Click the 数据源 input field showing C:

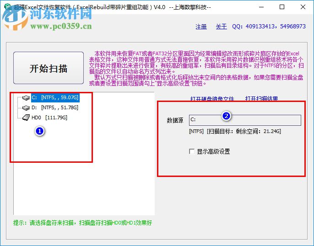(245, 120)
